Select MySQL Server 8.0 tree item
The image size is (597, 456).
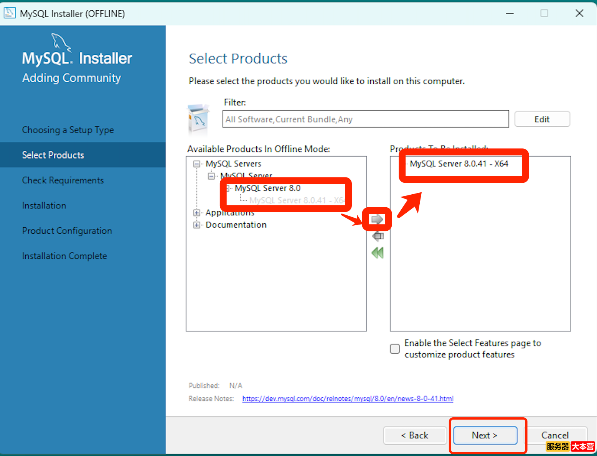pyautogui.click(x=268, y=188)
